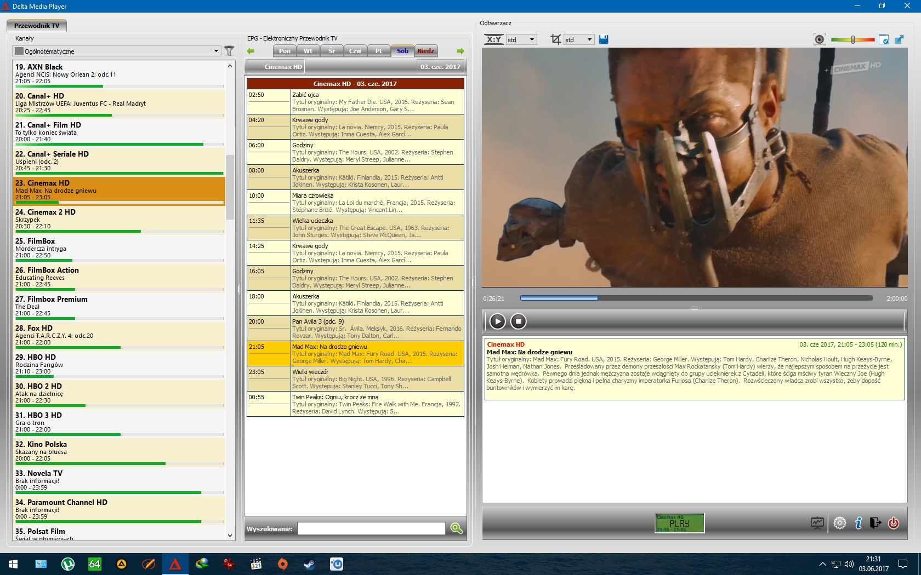The height and width of the screenshot is (575, 921).
Task: Seek within the playback progress bar
Action: (x=696, y=298)
